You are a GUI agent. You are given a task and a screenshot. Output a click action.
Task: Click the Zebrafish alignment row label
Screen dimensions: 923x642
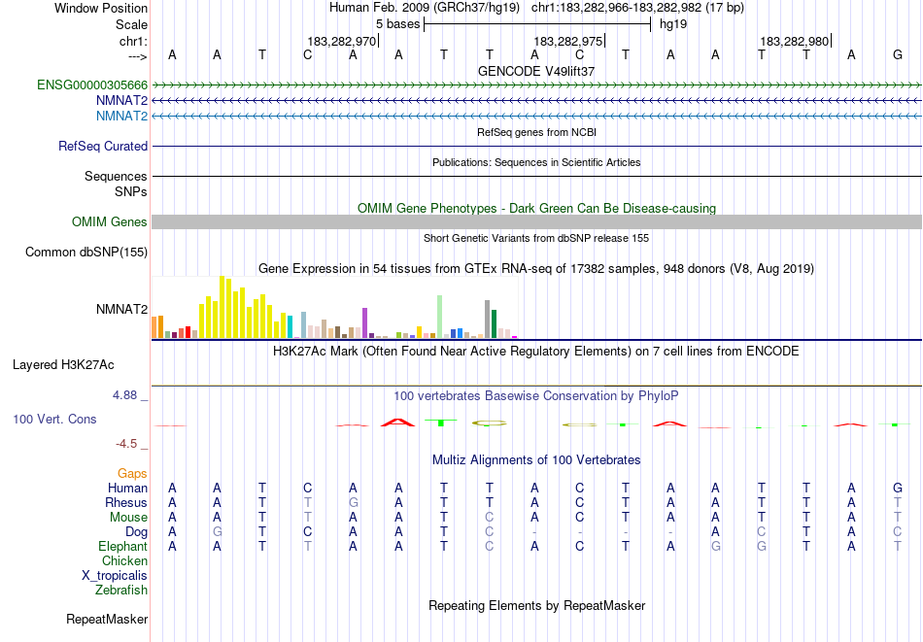(x=121, y=591)
